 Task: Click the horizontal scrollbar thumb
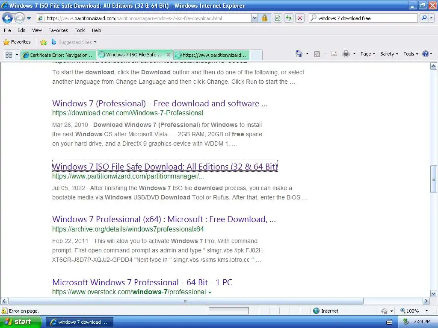click(186, 301)
